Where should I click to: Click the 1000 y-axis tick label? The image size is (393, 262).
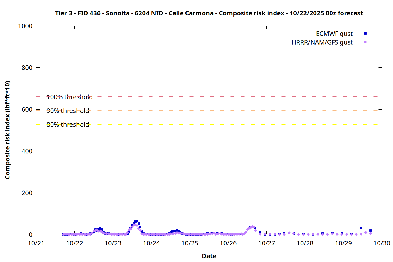coord(25,26)
